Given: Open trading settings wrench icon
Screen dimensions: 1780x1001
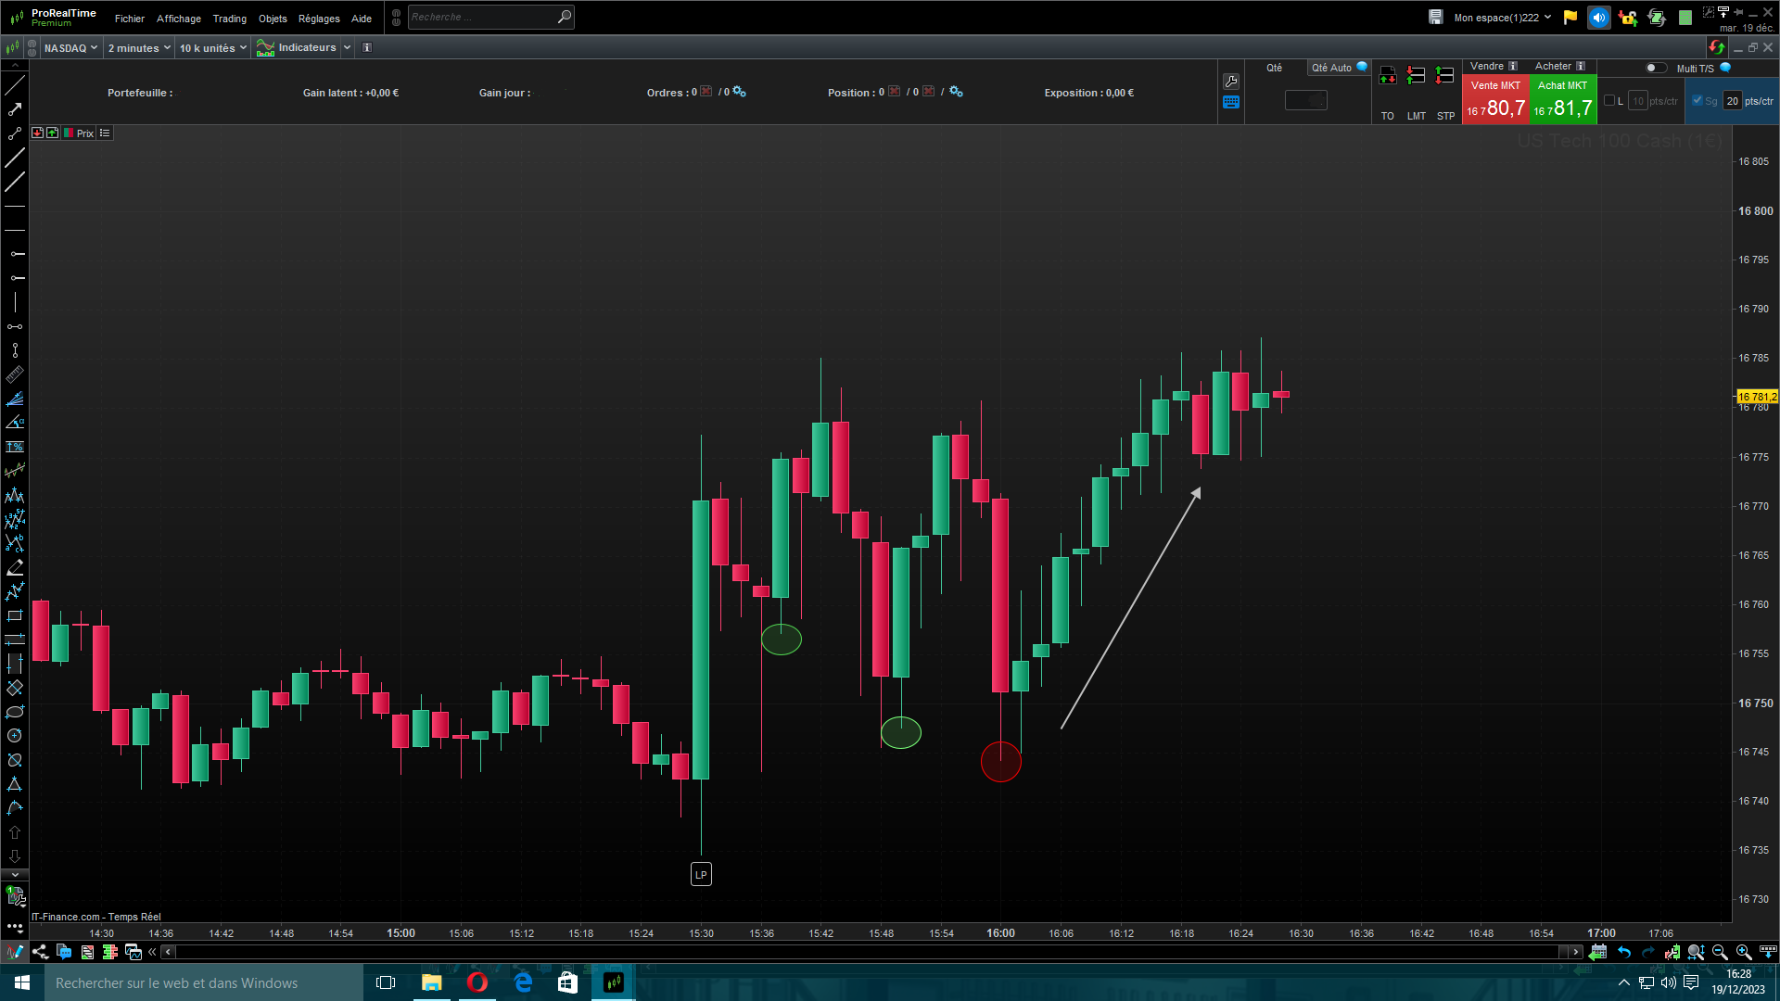Looking at the screenshot, I should (x=1231, y=82).
